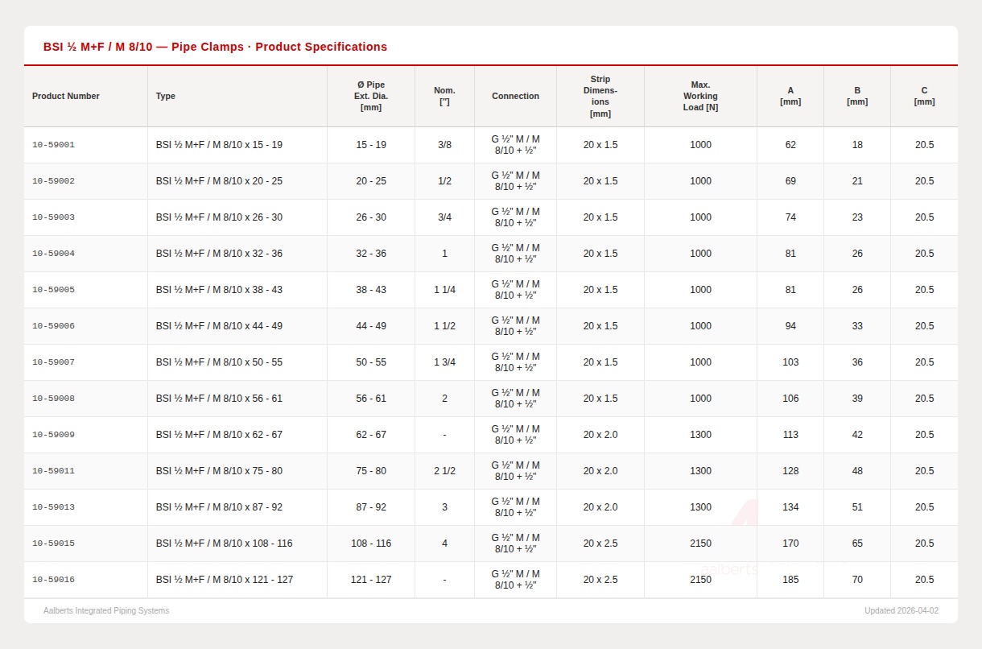The height and width of the screenshot is (649, 982).
Task: Click type 'BSI ½ M+F / M 8/10 x 108 - 116'
Action: click(x=225, y=544)
